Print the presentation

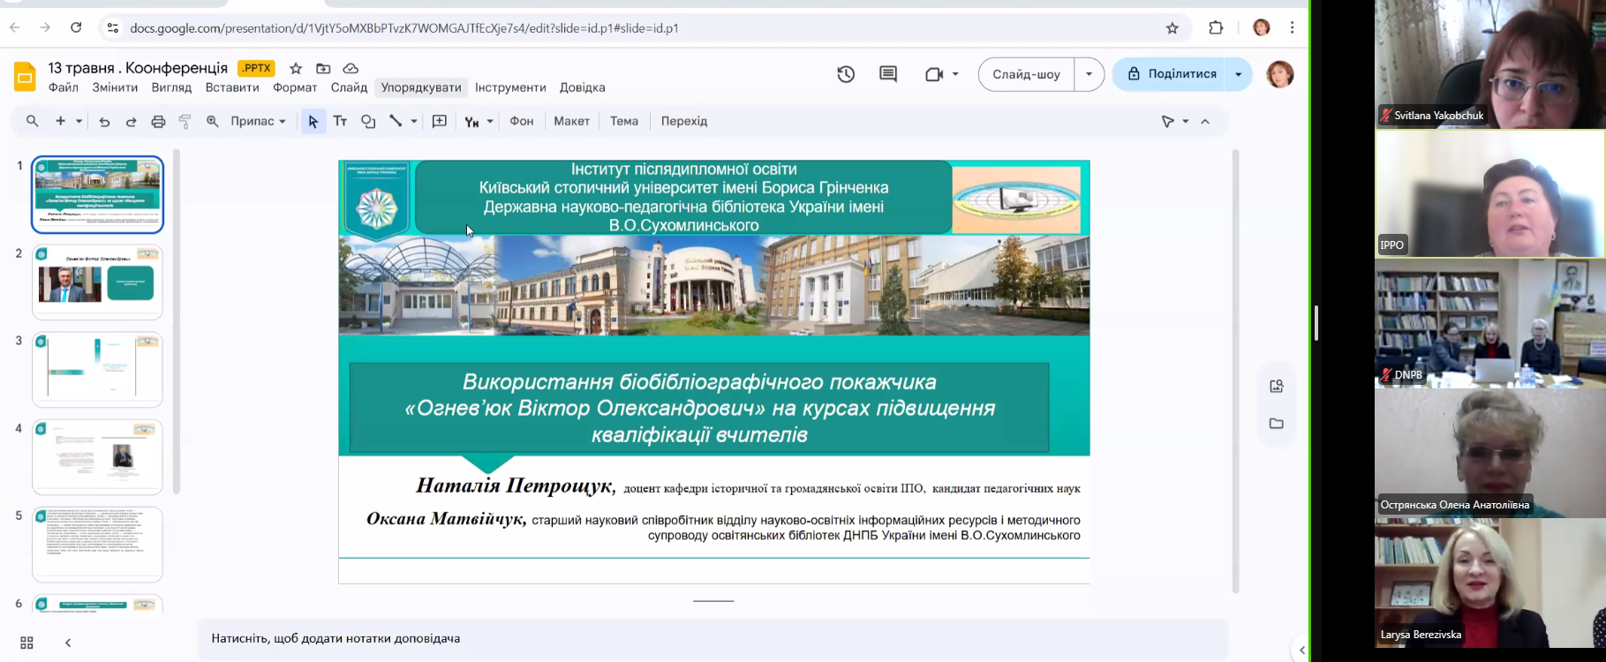(158, 122)
